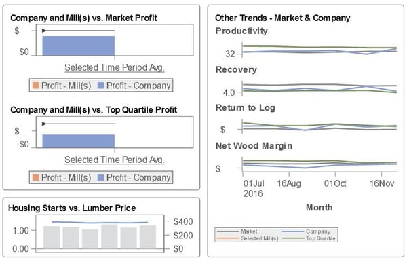
Task: Click the Top Quartile Profit target arrow marker
Action: tap(44, 124)
